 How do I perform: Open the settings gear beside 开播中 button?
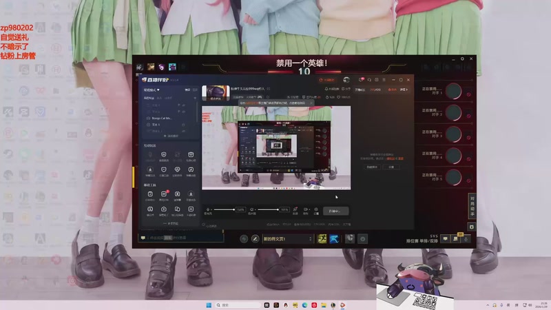click(316, 210)
